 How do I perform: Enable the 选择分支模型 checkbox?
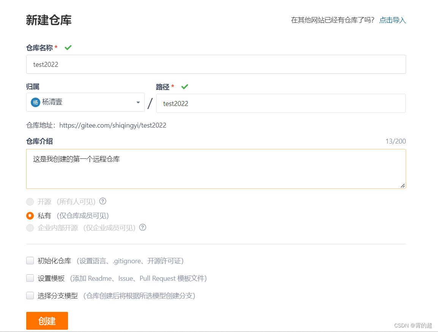click(x=30, y=296)
